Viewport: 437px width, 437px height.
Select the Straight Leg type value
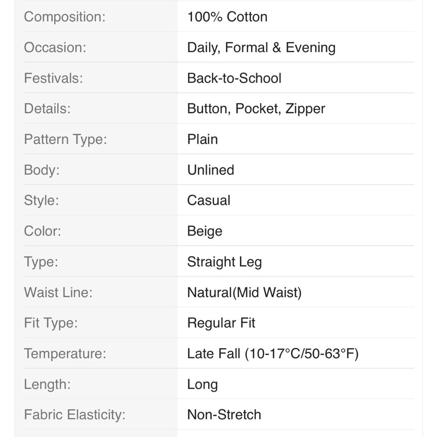[225, 262]
